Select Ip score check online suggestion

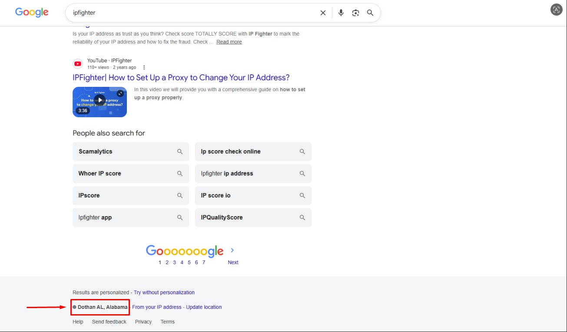253,151
